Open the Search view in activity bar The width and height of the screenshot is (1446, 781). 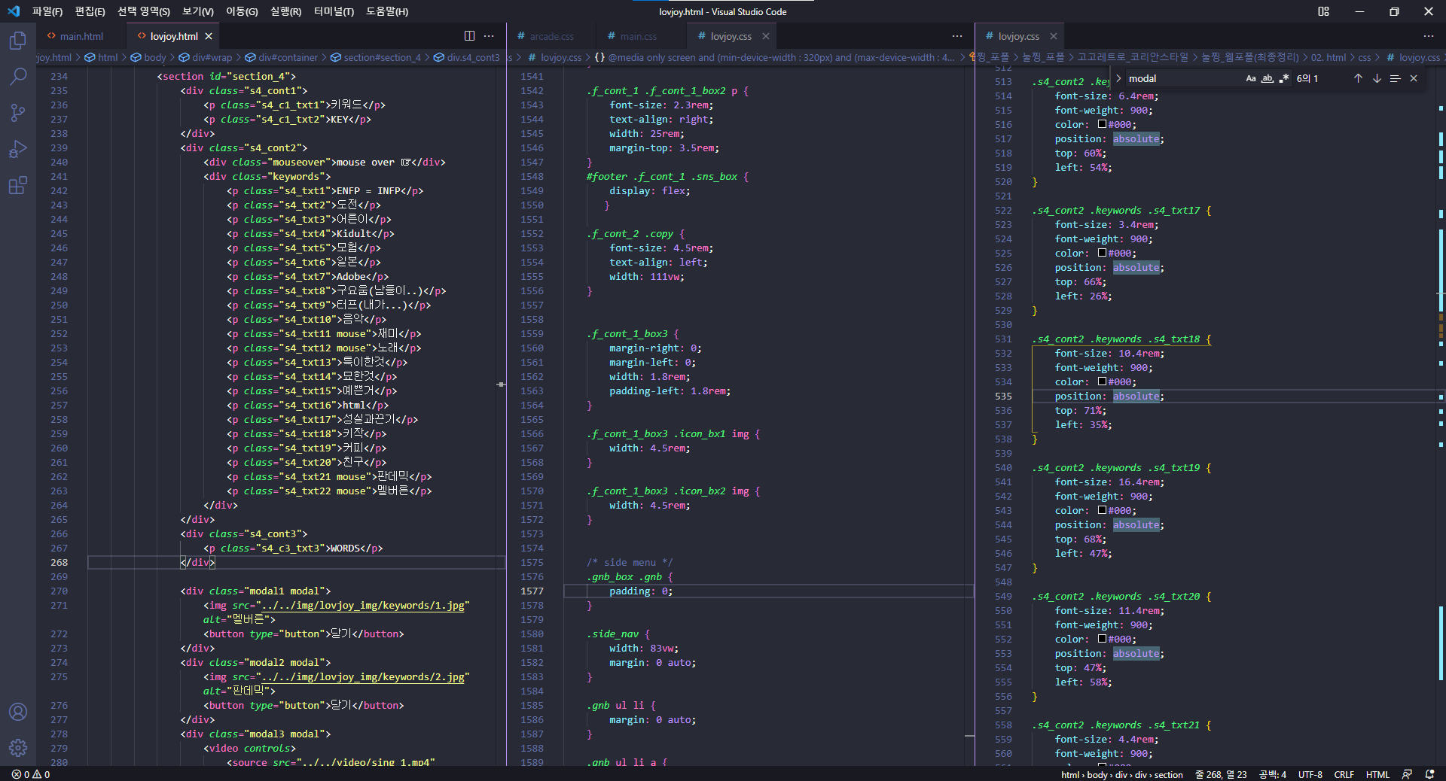(x=18, y=76)
